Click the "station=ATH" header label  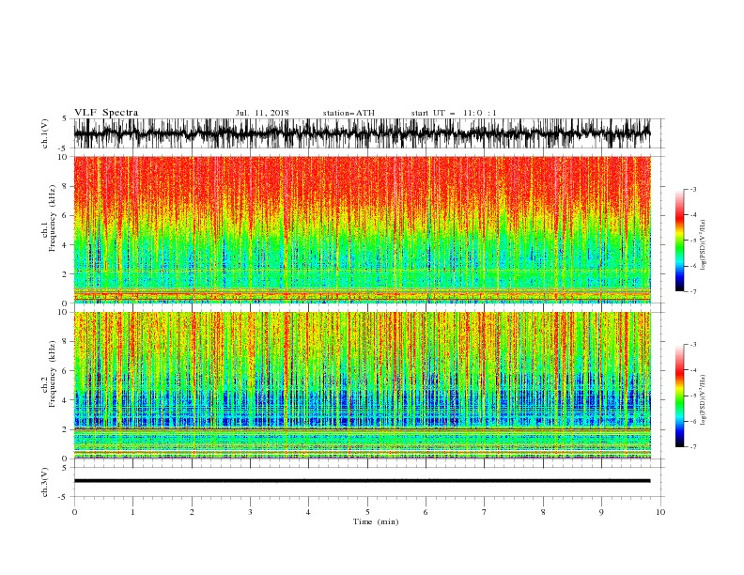tap(349, 113)
